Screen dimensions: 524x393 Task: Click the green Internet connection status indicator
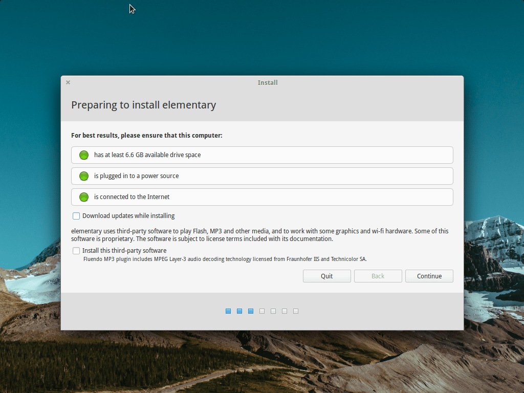click(83, 197)
